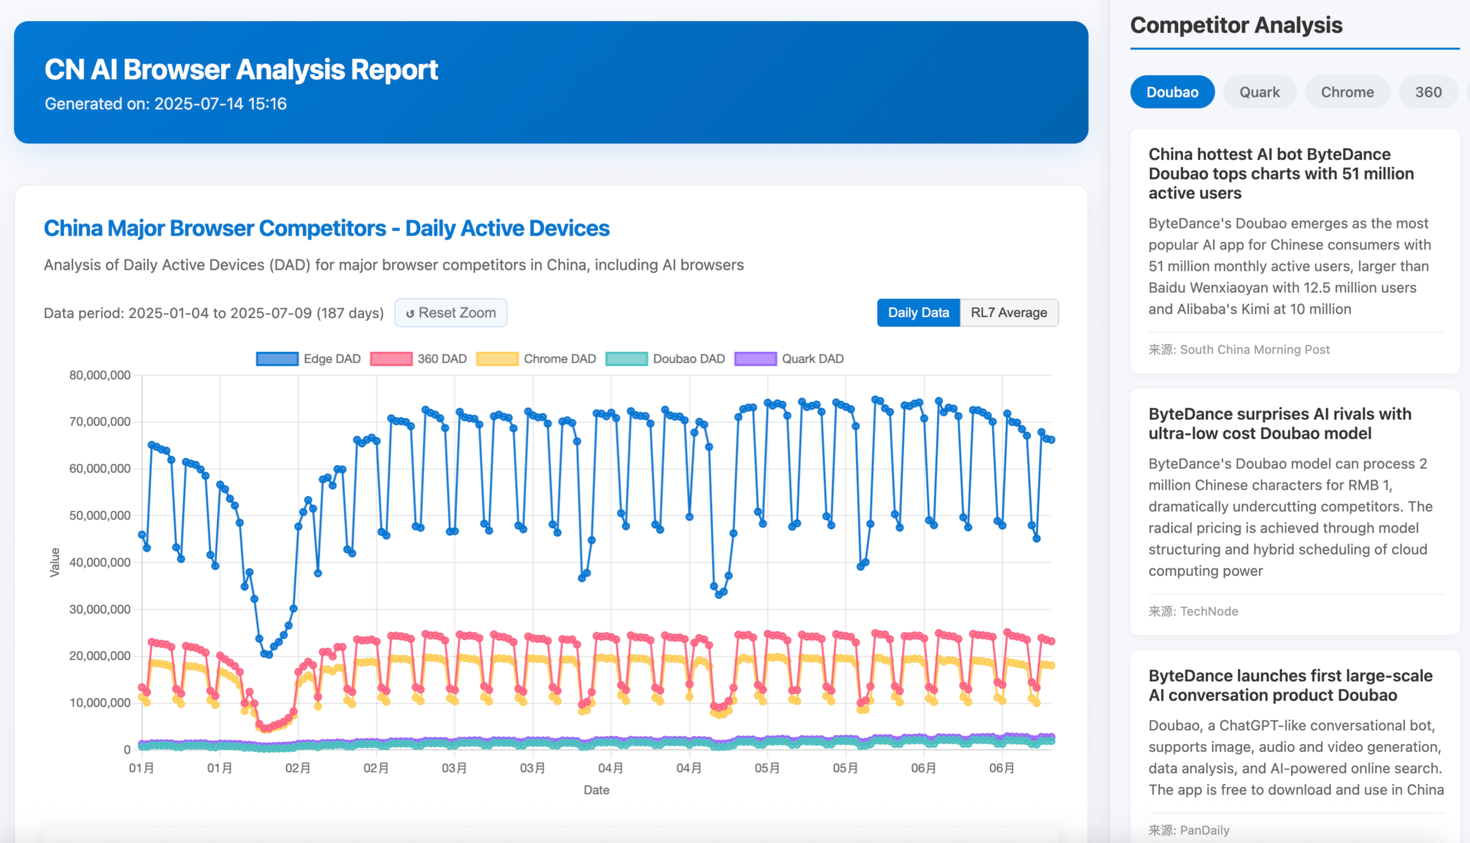Toggle the 360 DAD legend swatch
1470x843 pixels.
[x=391, y=359]
